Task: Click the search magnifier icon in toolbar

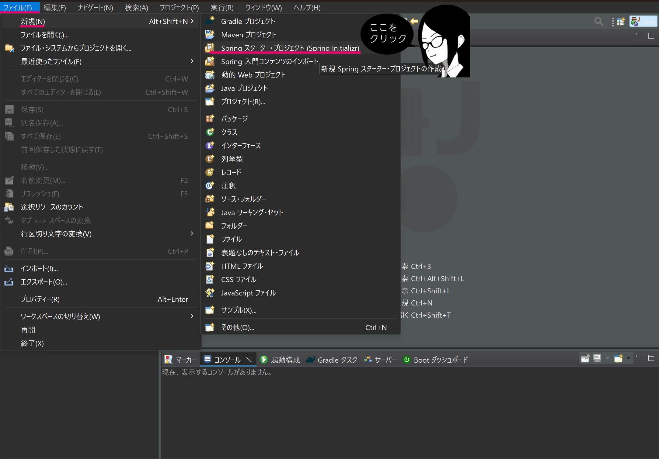Action: 598,22
